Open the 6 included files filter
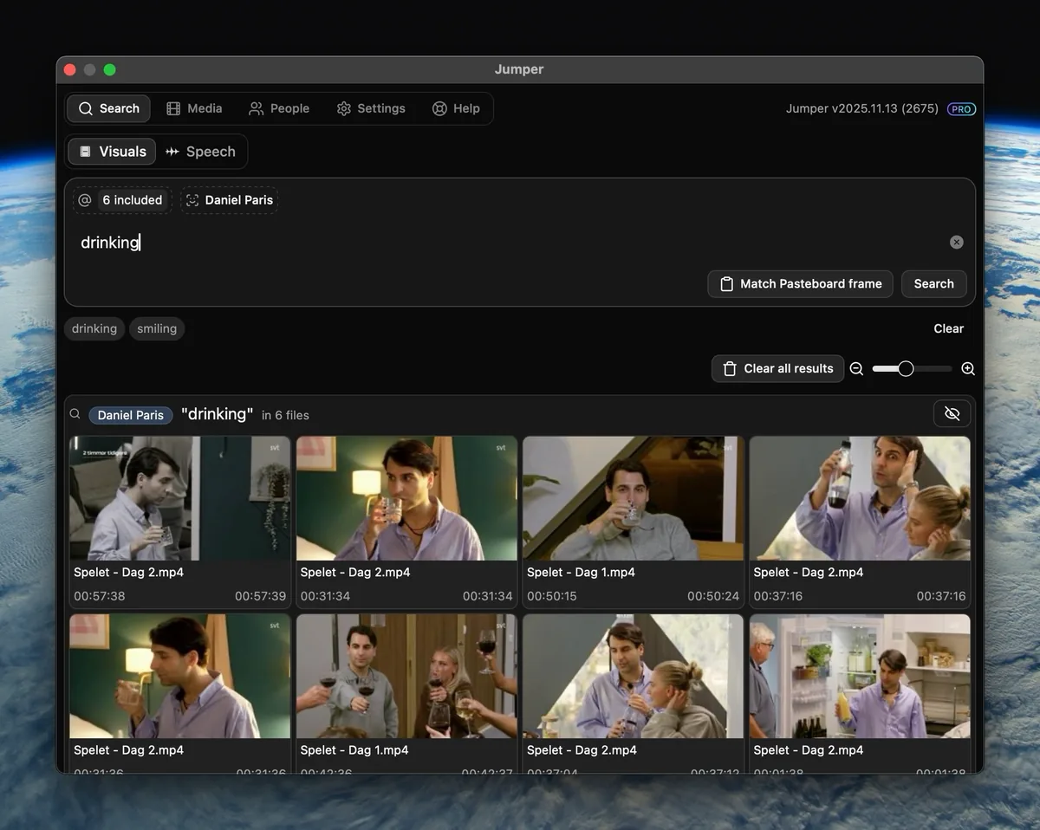The image size is (1040, 830). pyautogui.click(x=121, y=200)
